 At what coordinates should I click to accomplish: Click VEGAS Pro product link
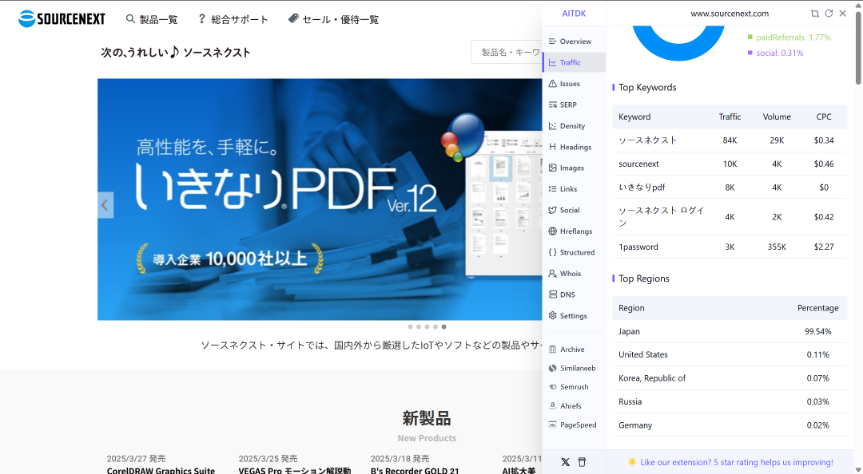point(294,470)
